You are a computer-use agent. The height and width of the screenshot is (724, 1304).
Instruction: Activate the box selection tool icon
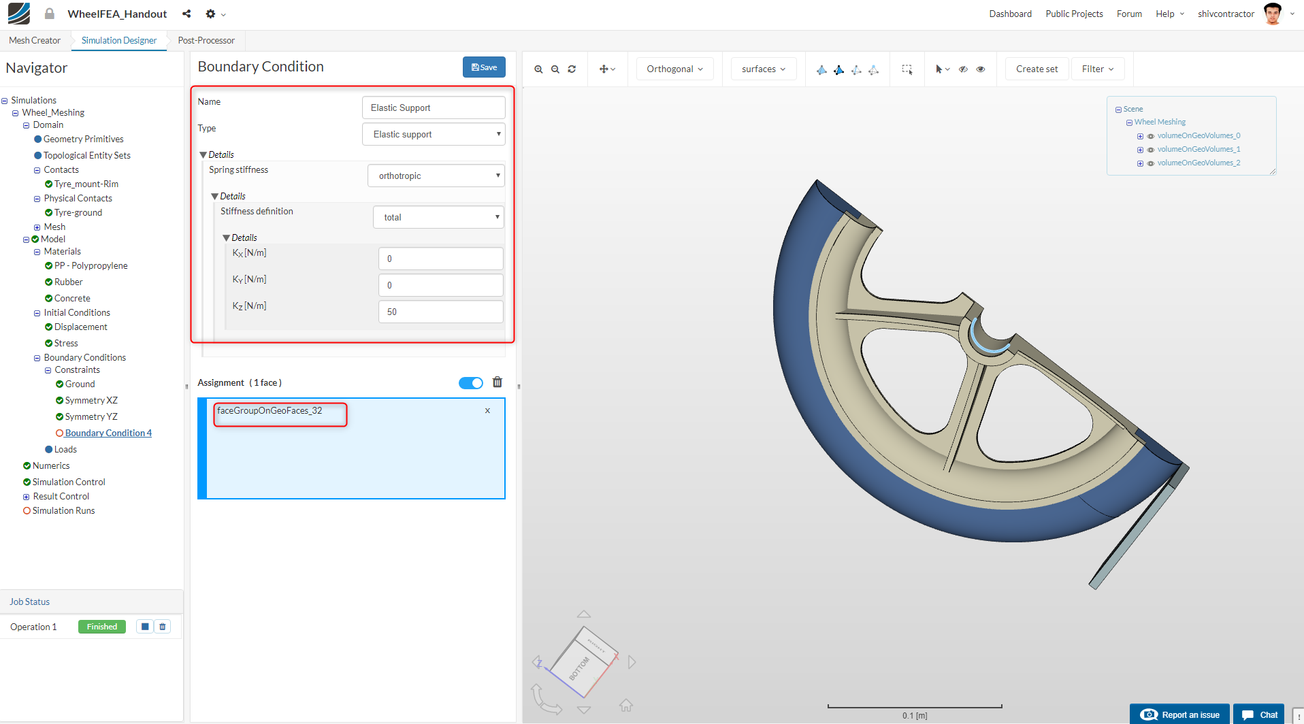pyautogui.click(x=907, y=69)
